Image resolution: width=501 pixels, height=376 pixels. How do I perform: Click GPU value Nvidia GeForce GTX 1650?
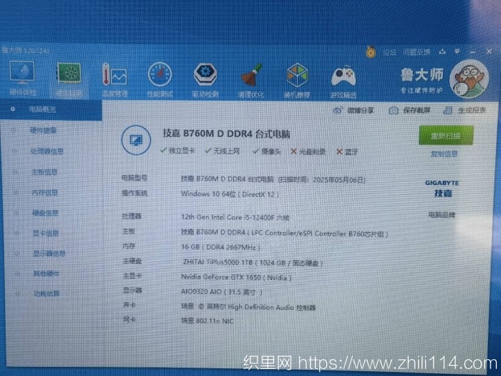coord(236,277)
